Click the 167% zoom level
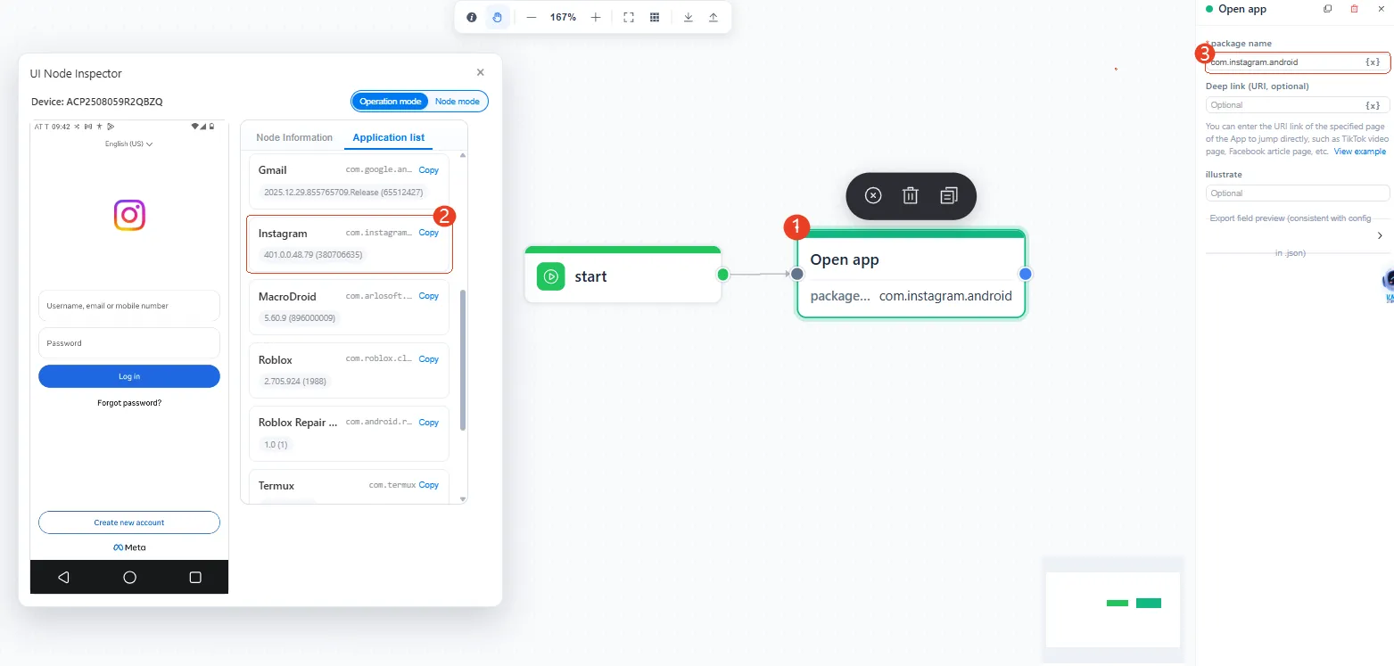 pyautogui.click(x=563, y=17)
